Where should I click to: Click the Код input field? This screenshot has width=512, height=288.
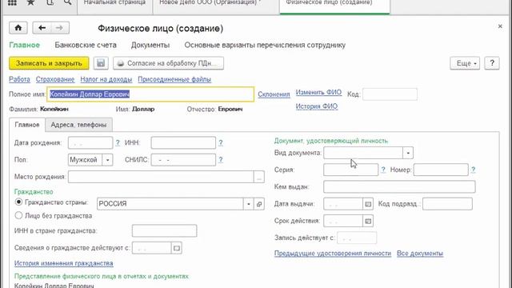[390, 94]
